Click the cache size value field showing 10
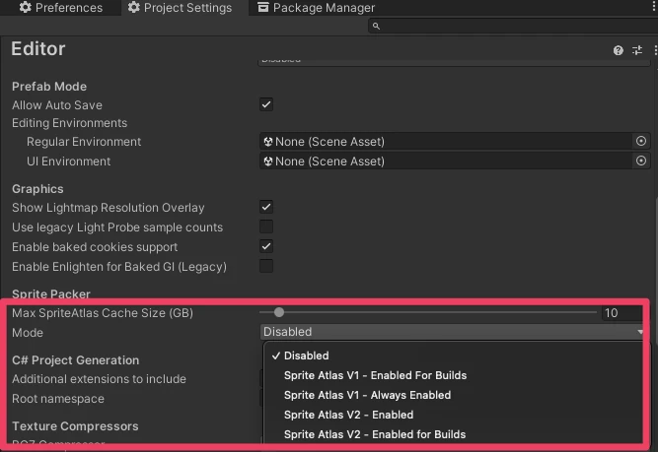 (621, 313)
